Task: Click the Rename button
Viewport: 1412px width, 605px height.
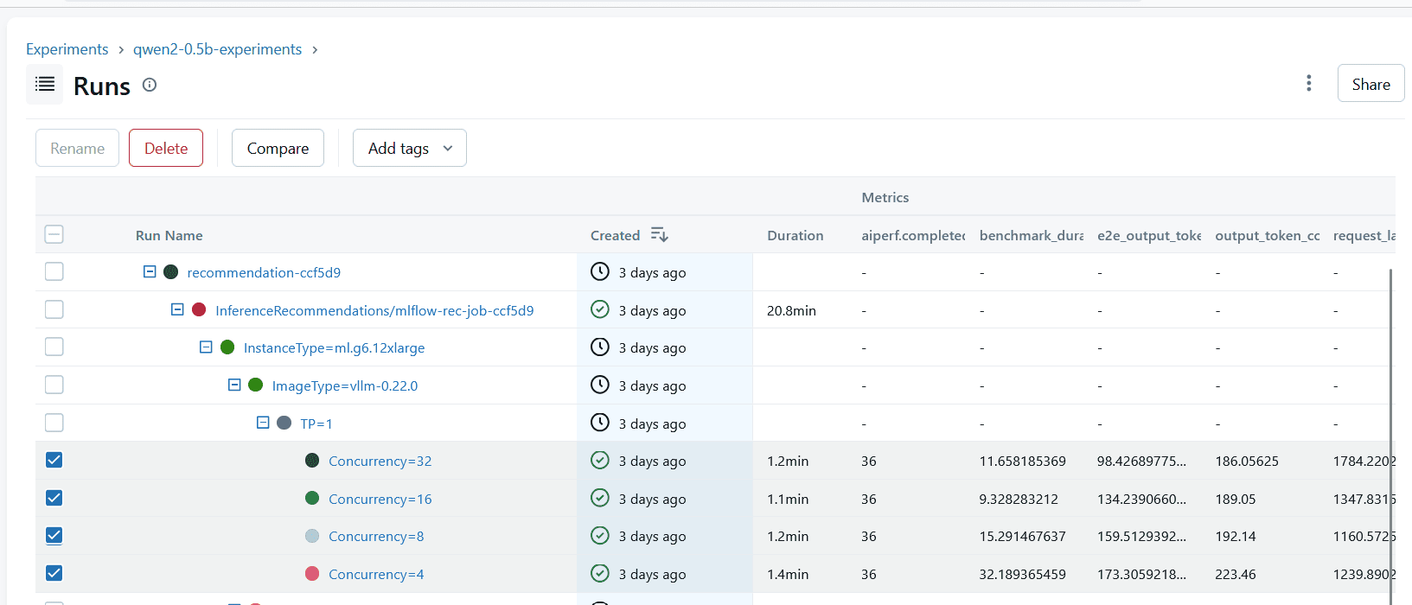Action: [x=77, y=148]
